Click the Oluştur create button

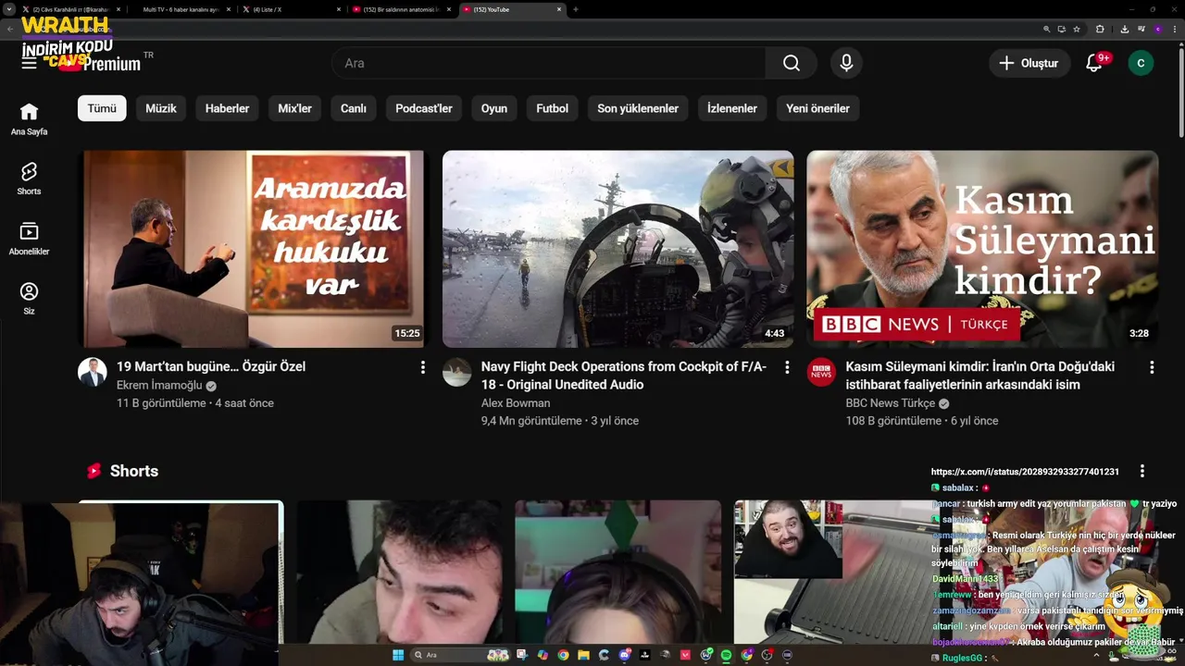click(x=1029, y=63)
